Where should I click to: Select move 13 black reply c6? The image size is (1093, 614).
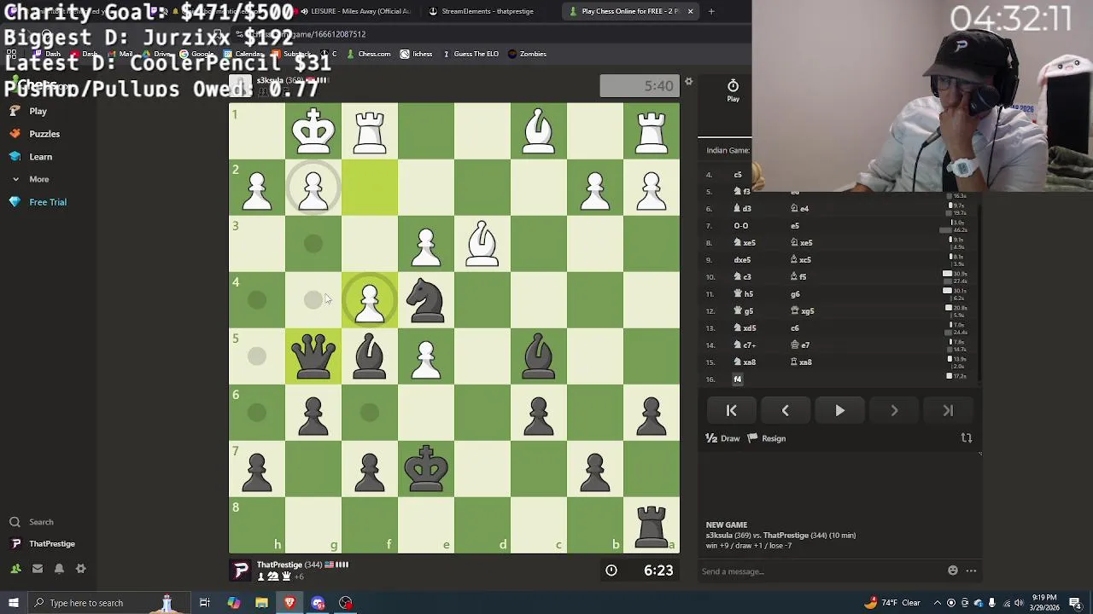pyautogui.click(x=795, y=328)
